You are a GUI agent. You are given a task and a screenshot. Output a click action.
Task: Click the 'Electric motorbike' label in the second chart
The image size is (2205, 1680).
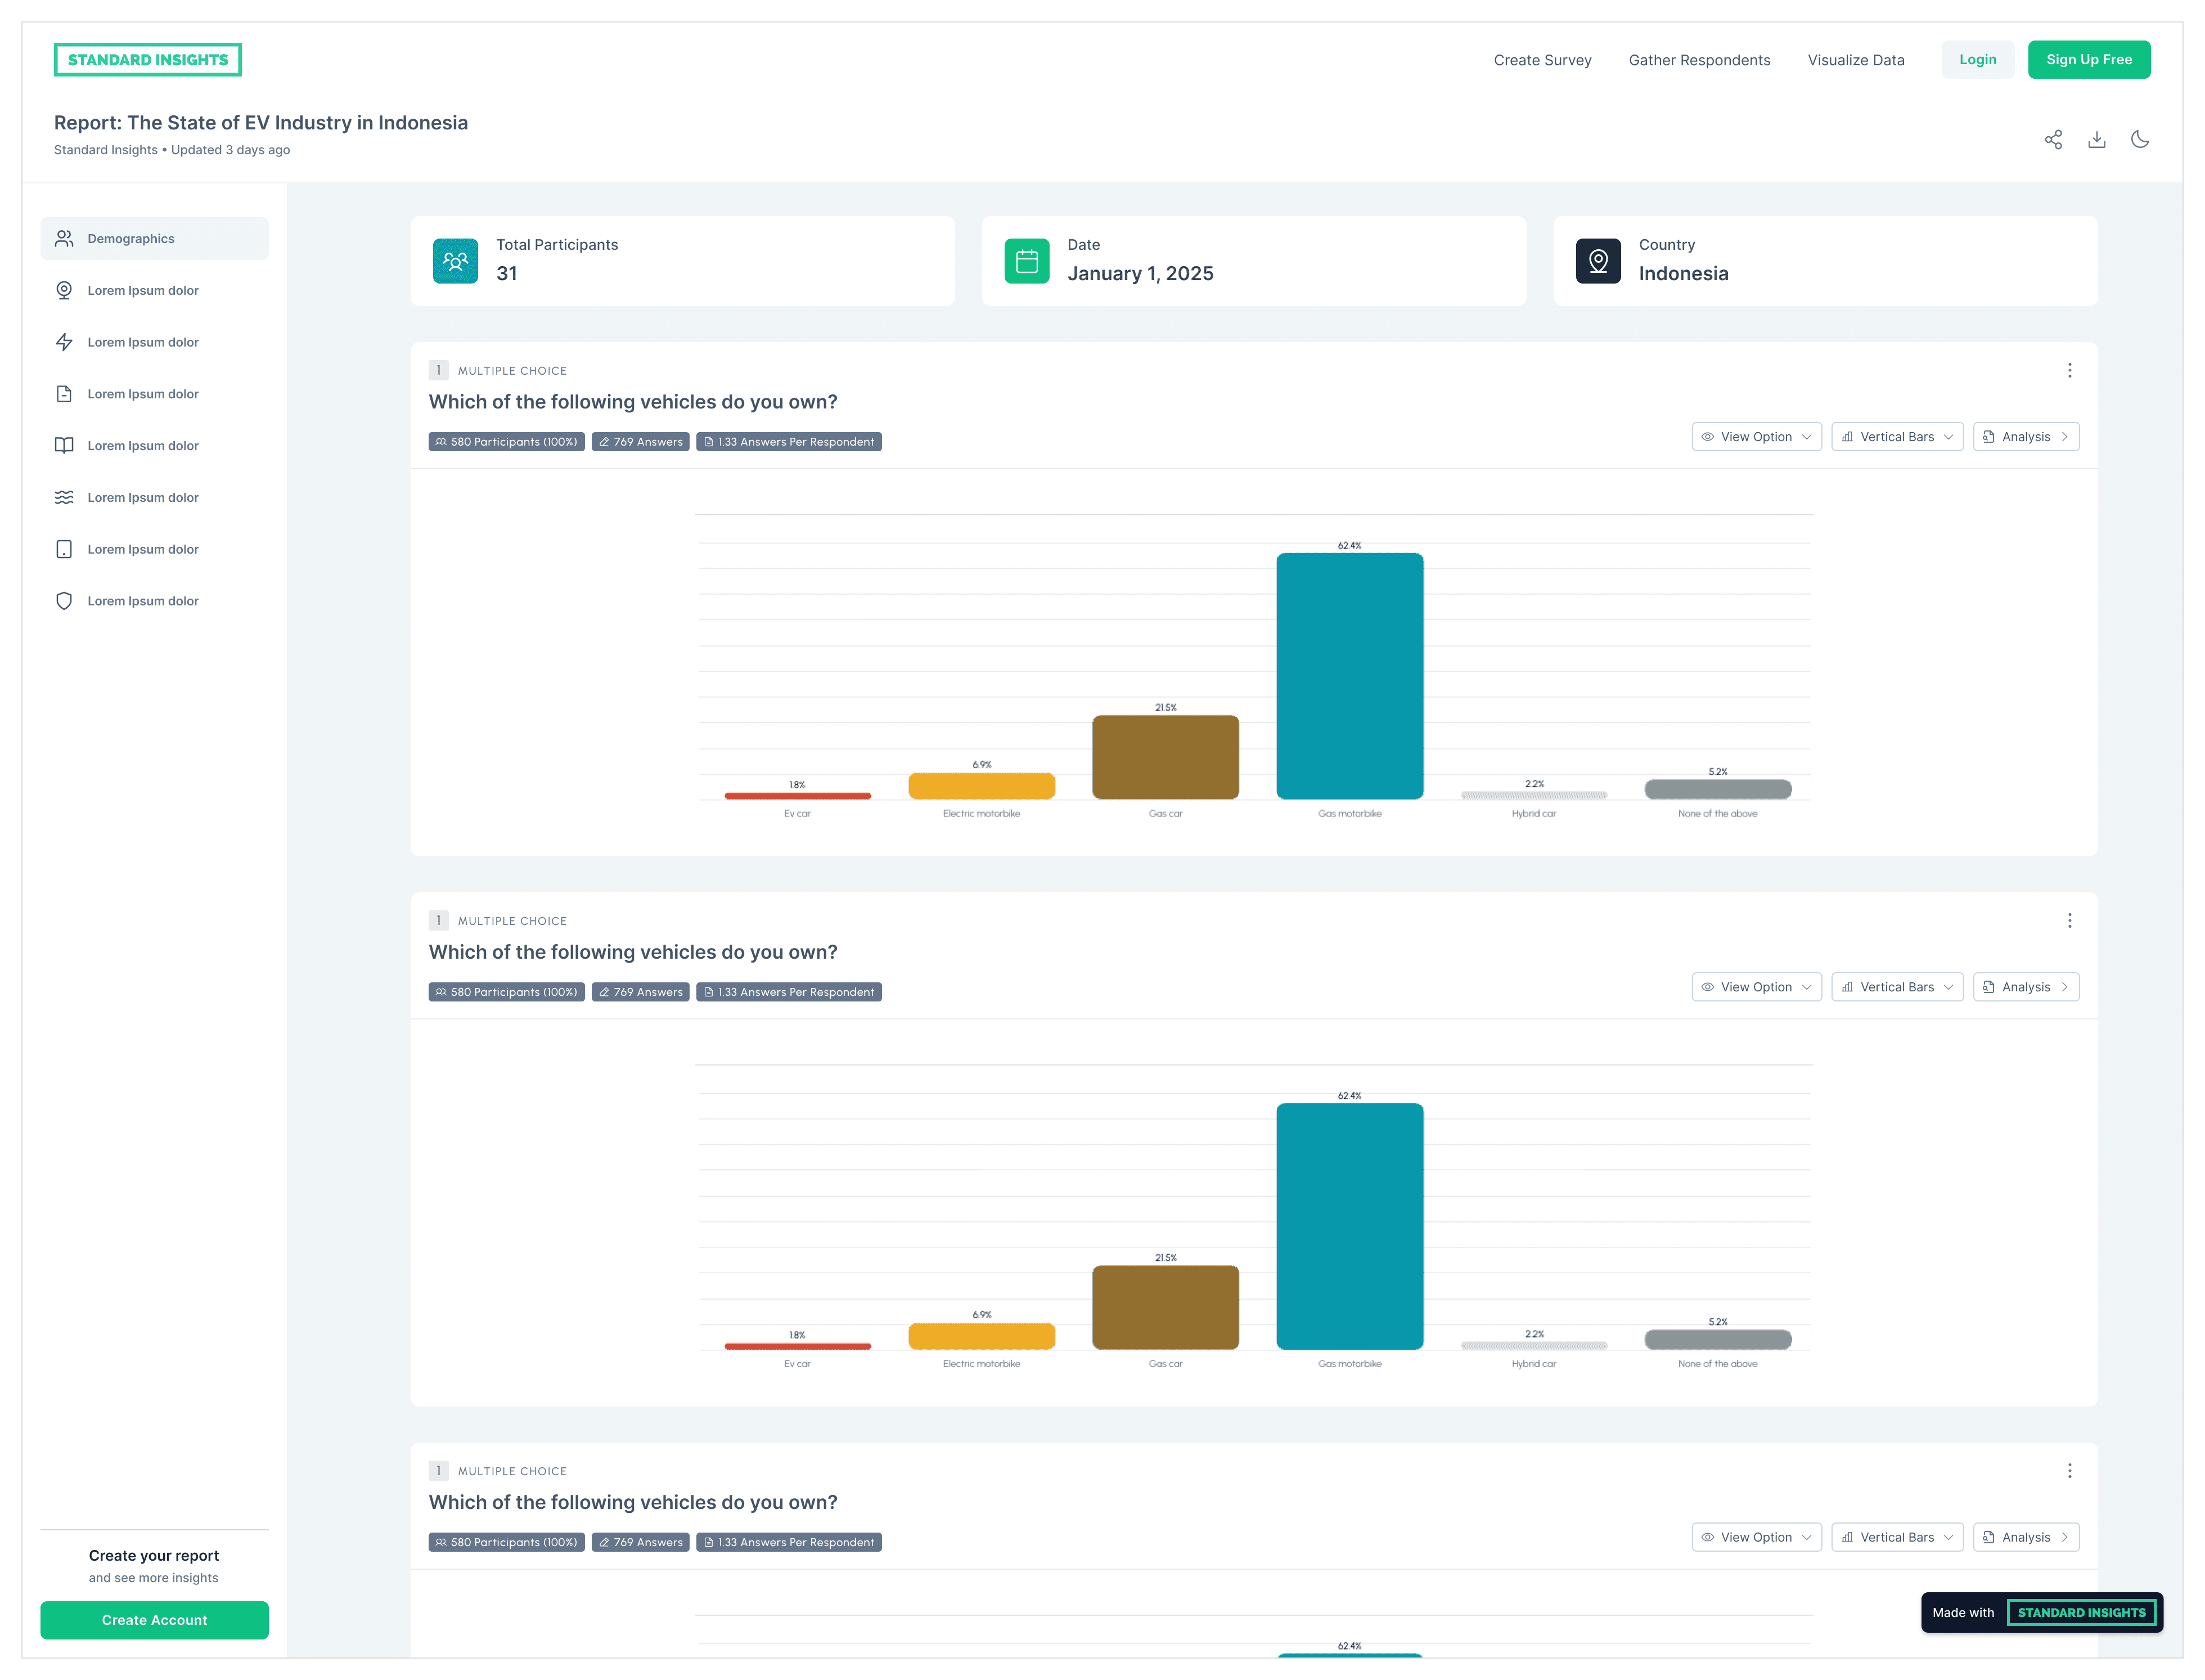pyautogui.click(x=982, y=1364)
